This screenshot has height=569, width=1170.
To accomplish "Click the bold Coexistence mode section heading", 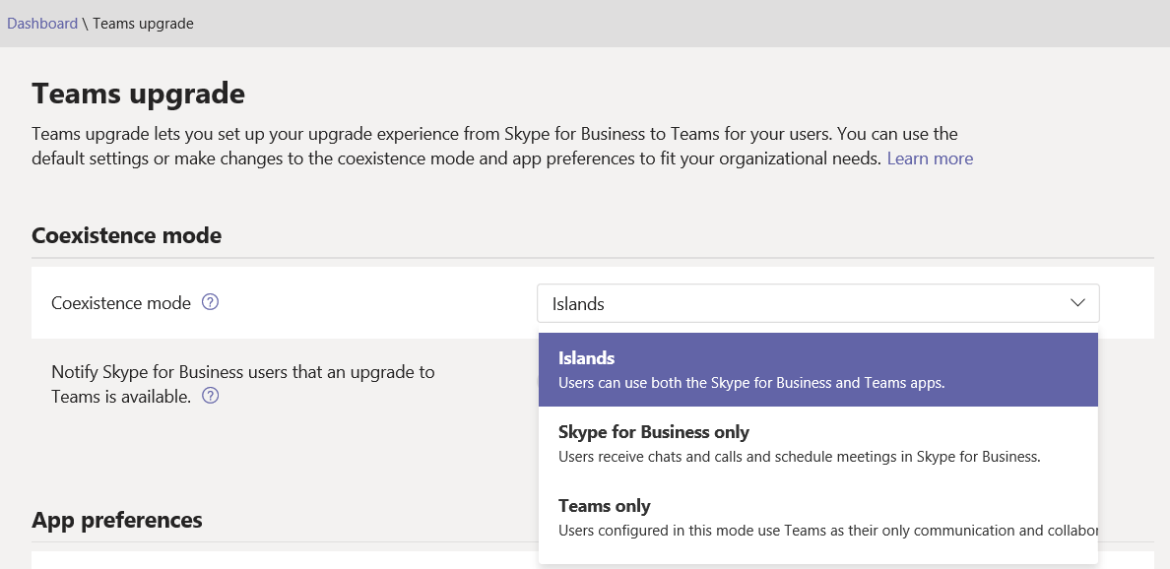I will point(126,235).
